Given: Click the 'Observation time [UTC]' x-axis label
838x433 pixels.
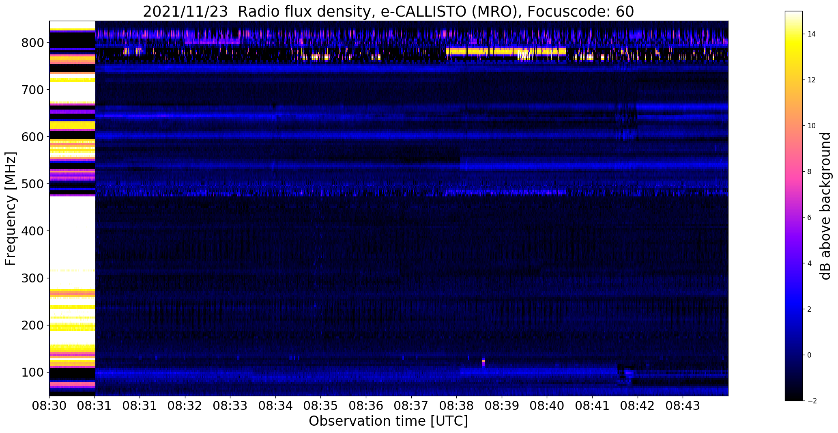Looking at the screenshot, I should pos(388,421).
